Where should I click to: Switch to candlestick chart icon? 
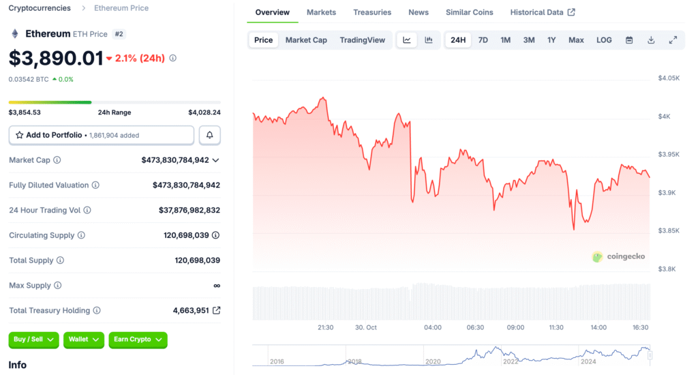[429, 40]
